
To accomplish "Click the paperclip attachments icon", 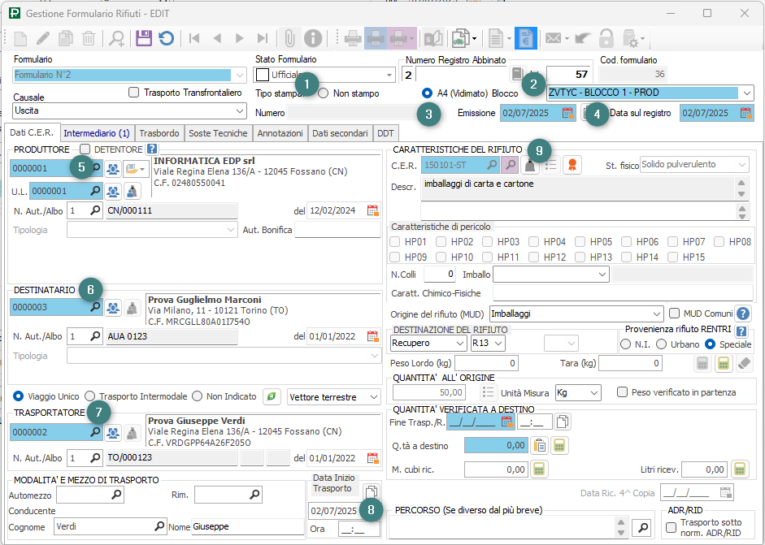I will tap(289, 38).
